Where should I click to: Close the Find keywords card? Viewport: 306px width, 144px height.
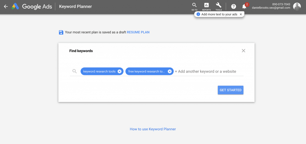point(243,51)
